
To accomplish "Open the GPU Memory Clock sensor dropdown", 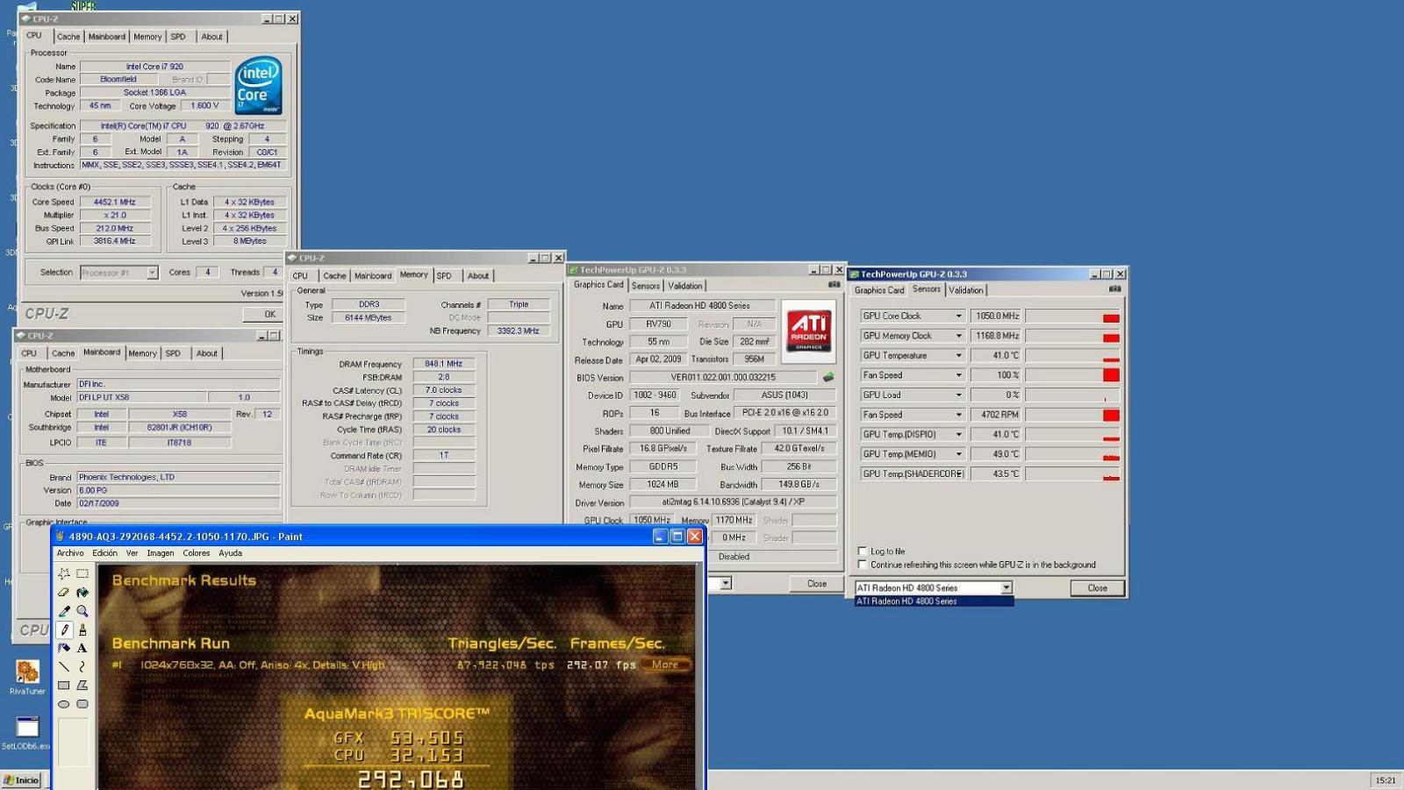I will point(958,336).
